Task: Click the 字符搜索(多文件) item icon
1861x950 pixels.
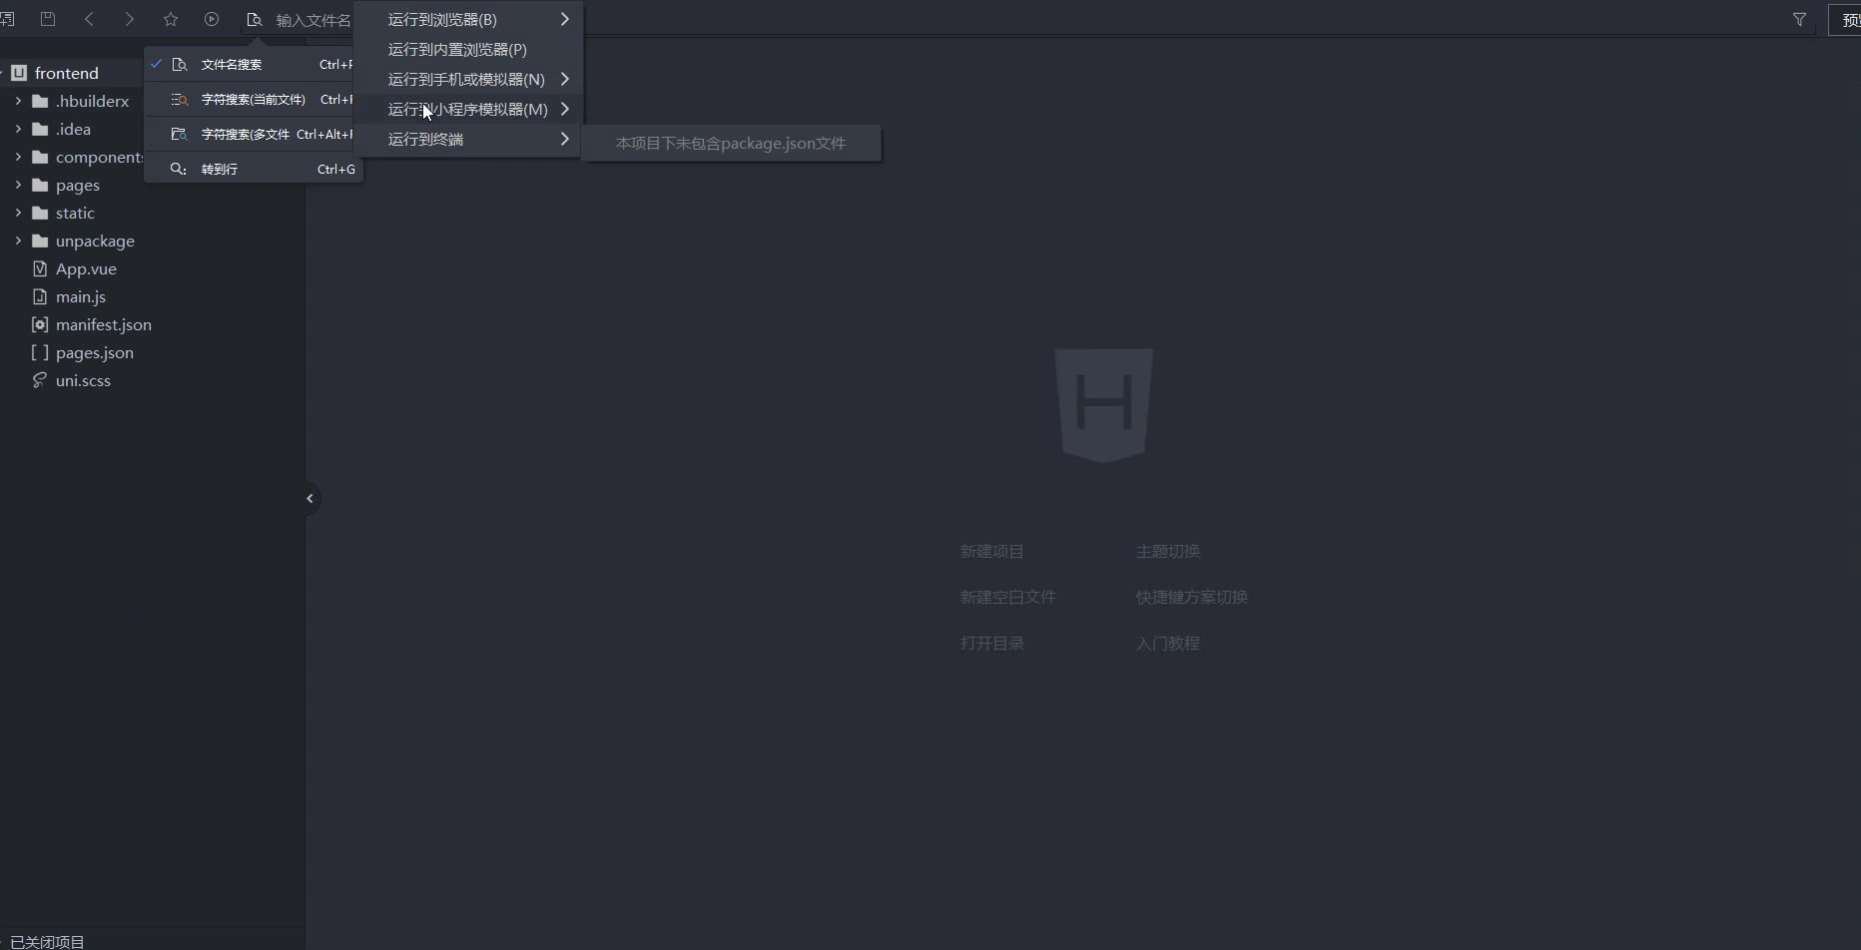Action: pyautogui.click(x=180, y=134)
